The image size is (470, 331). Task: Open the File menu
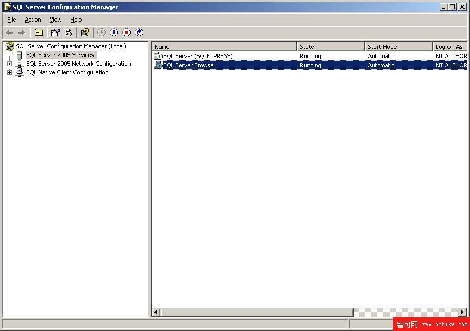(x=11, y=20)
